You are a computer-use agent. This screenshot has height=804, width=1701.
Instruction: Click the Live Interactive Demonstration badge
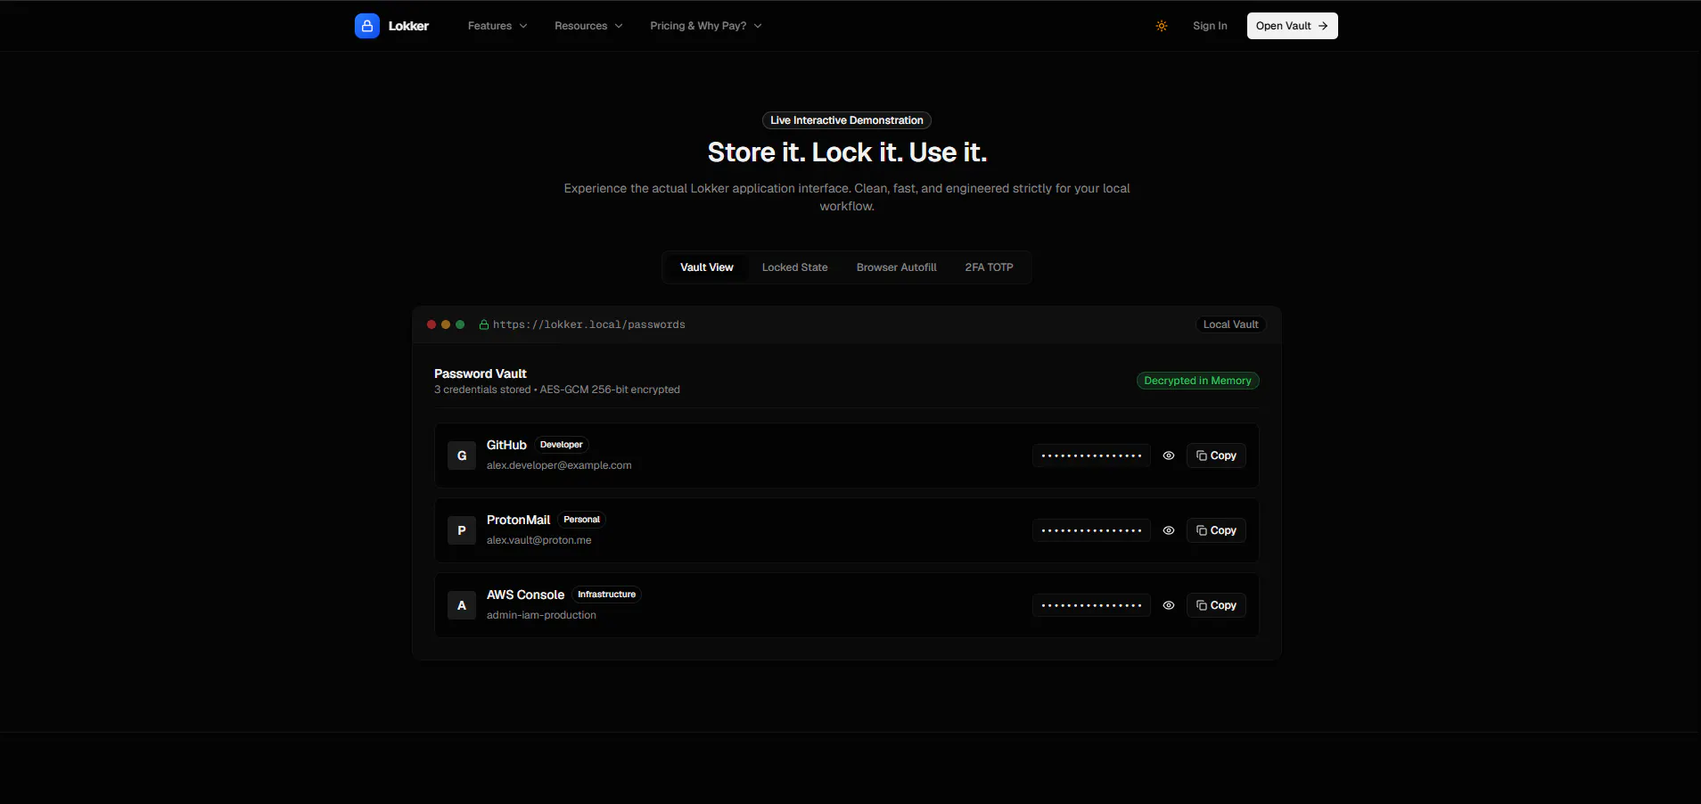(847, 120)
